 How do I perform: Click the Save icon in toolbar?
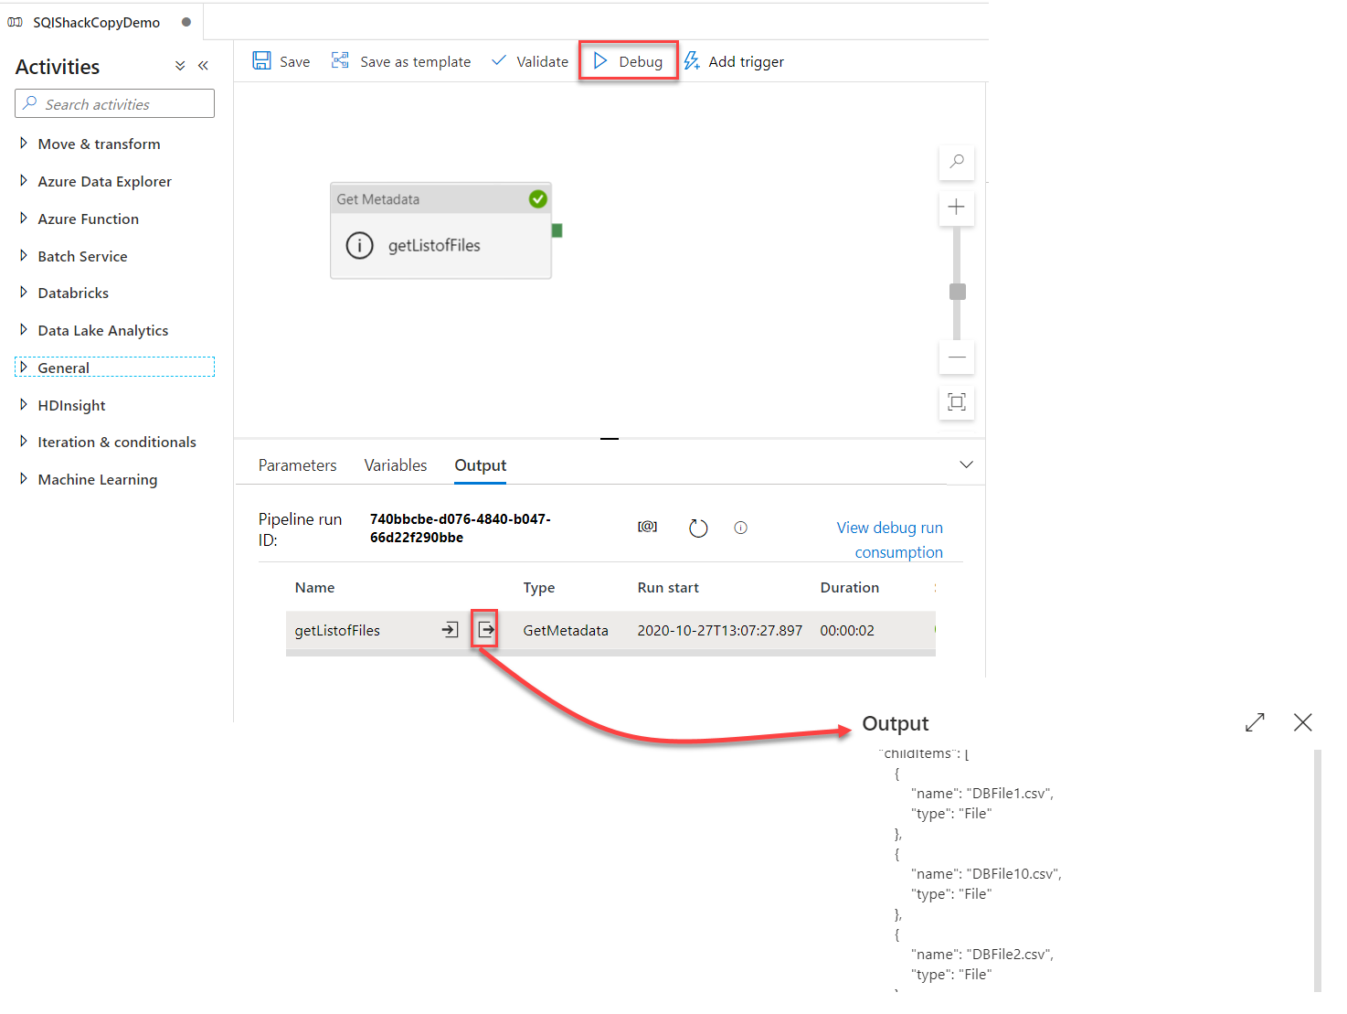pos(262,61)
